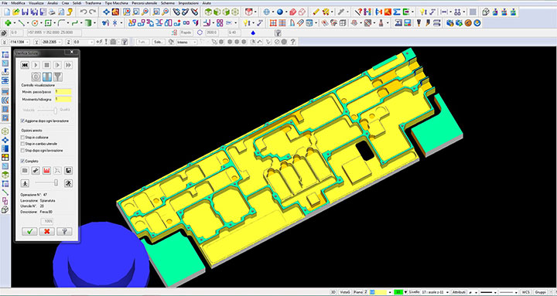Click the Rapido feed button
The image size is (557, 296).
[186, 32]
